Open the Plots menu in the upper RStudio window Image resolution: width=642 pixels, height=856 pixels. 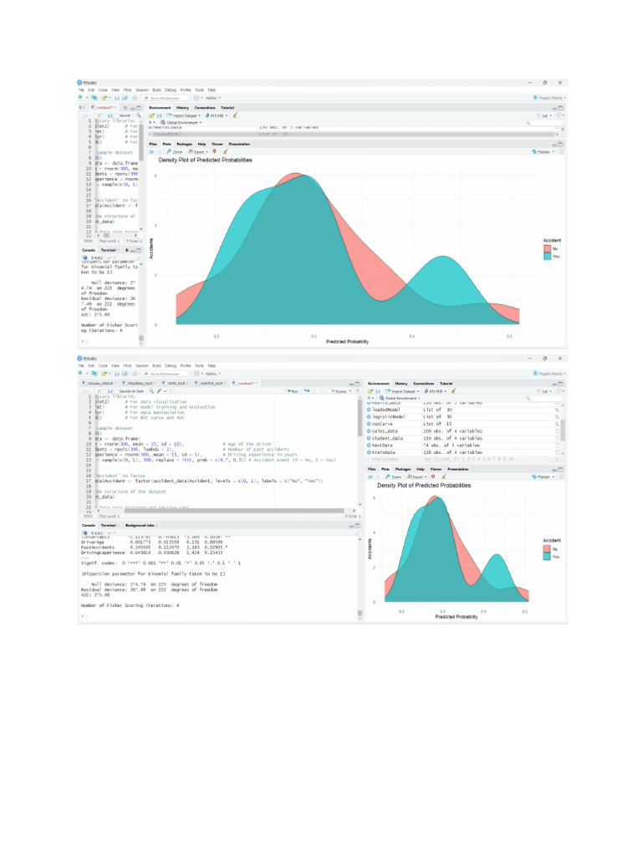coord(127,90)
